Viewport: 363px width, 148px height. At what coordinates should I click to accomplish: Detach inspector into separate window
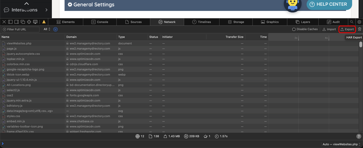pos(23,22)
